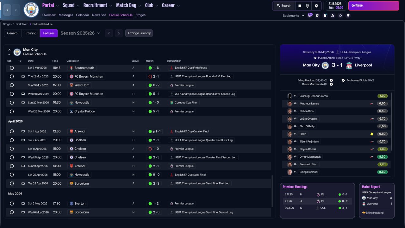405x228 pixels.
Task: Click the scouting search shortcut icon
Action: [x=333, y=16]
